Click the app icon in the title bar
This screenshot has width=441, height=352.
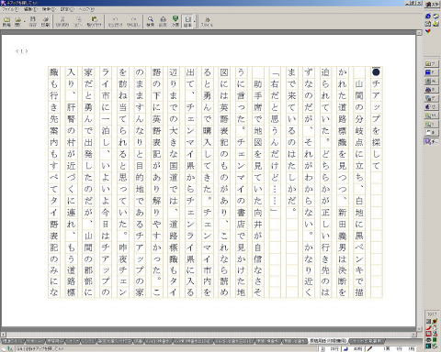[x=3, y=3]
